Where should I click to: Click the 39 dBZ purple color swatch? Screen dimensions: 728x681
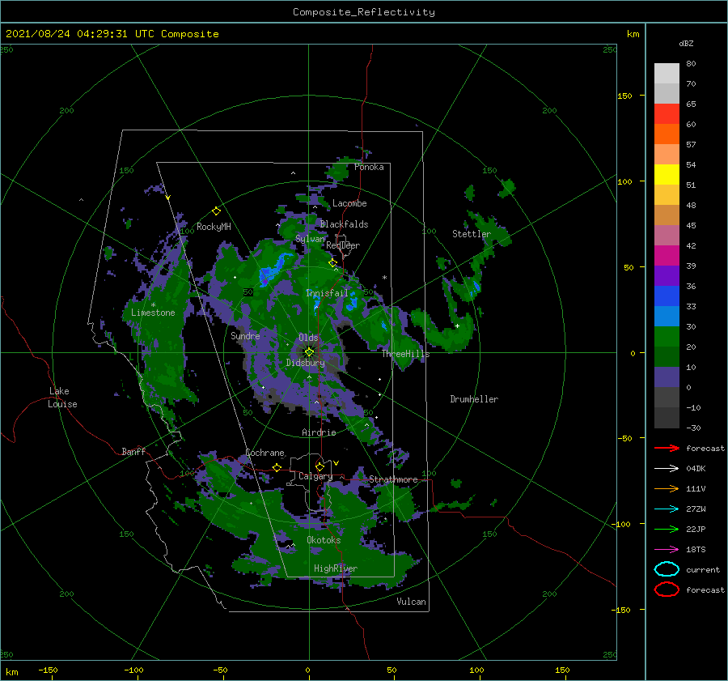667,275
